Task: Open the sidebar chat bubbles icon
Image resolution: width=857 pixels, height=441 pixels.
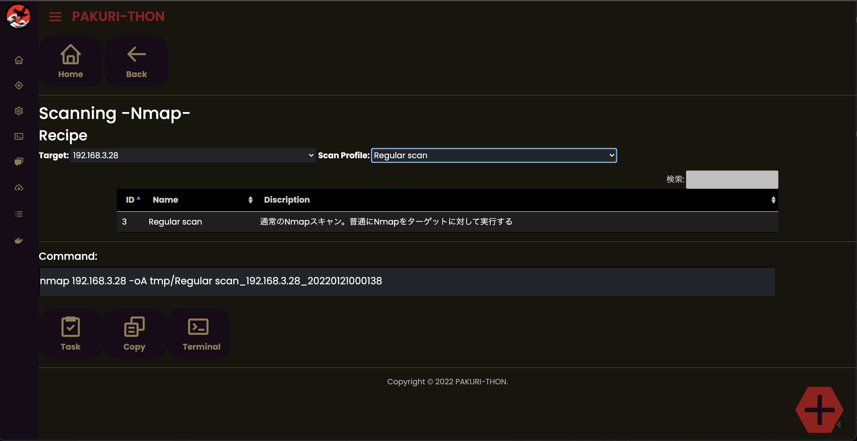Action: click(x=19, y=162)
